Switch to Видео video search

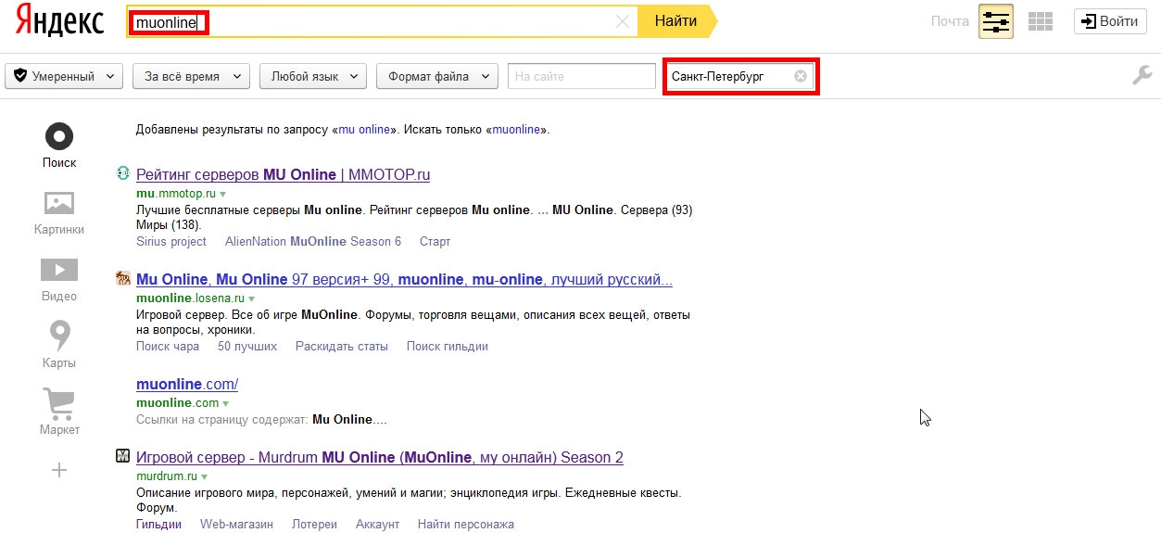pyautogui.click(x=59, y=279)
